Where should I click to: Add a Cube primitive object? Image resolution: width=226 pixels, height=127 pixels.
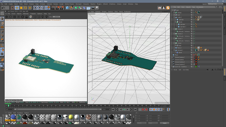[67, 8]
